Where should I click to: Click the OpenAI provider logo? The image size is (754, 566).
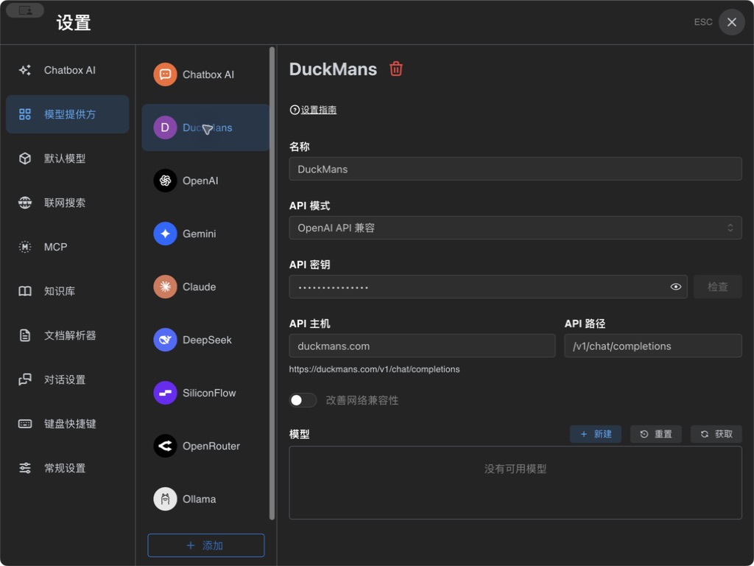point(165,181)
